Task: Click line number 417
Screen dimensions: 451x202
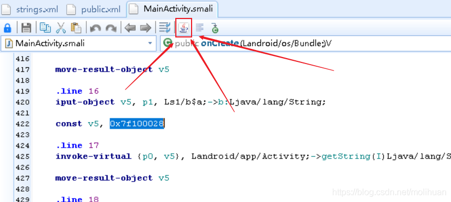Action: pos(23,70)
